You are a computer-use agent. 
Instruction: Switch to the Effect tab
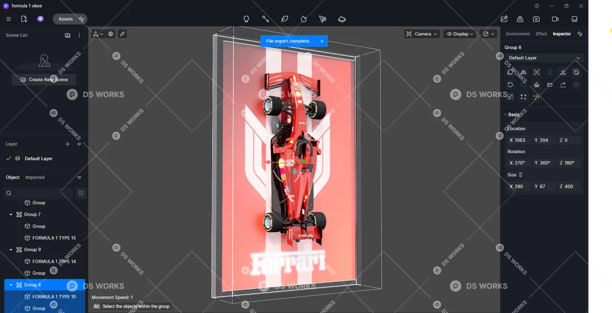click(541, 34)
